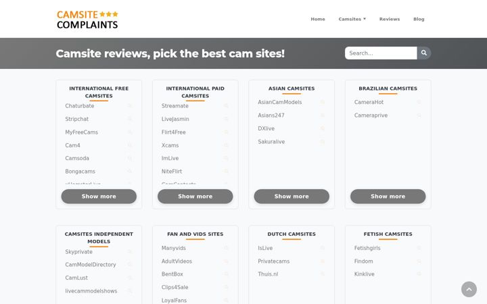Viewport: 487px width, 304px height.
Task: Open the Thuis.nl review link
Action: 268,274
